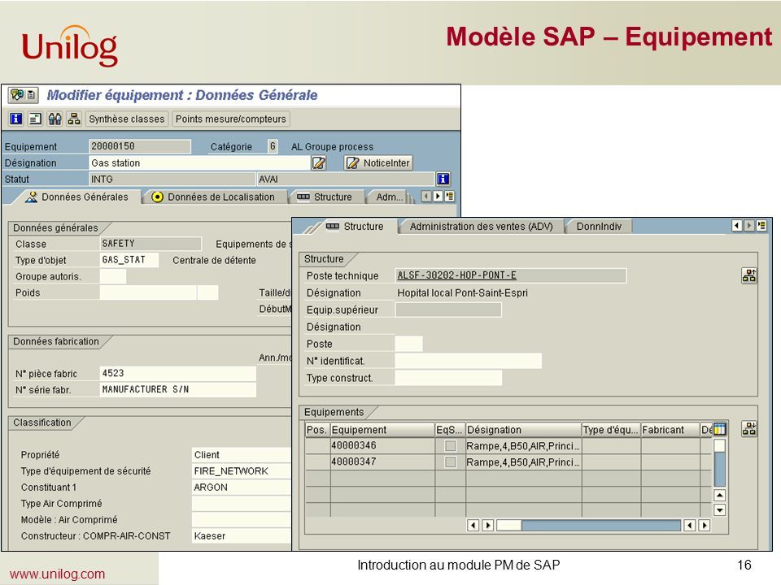Click the table vertical scroll down arrow
781x585 pixels.
click(720, 510)
